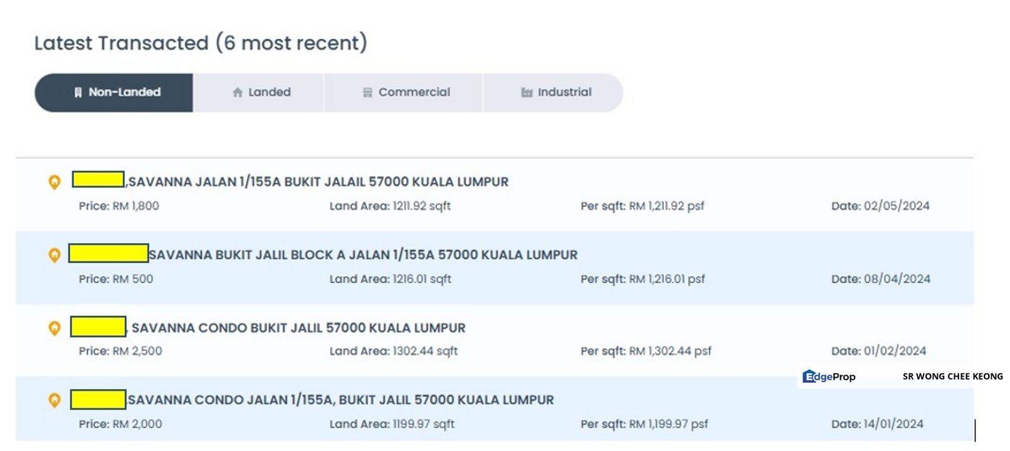Click location pin beside SAVANNA JALAN 1/155A listing

[x=56, y=182]
